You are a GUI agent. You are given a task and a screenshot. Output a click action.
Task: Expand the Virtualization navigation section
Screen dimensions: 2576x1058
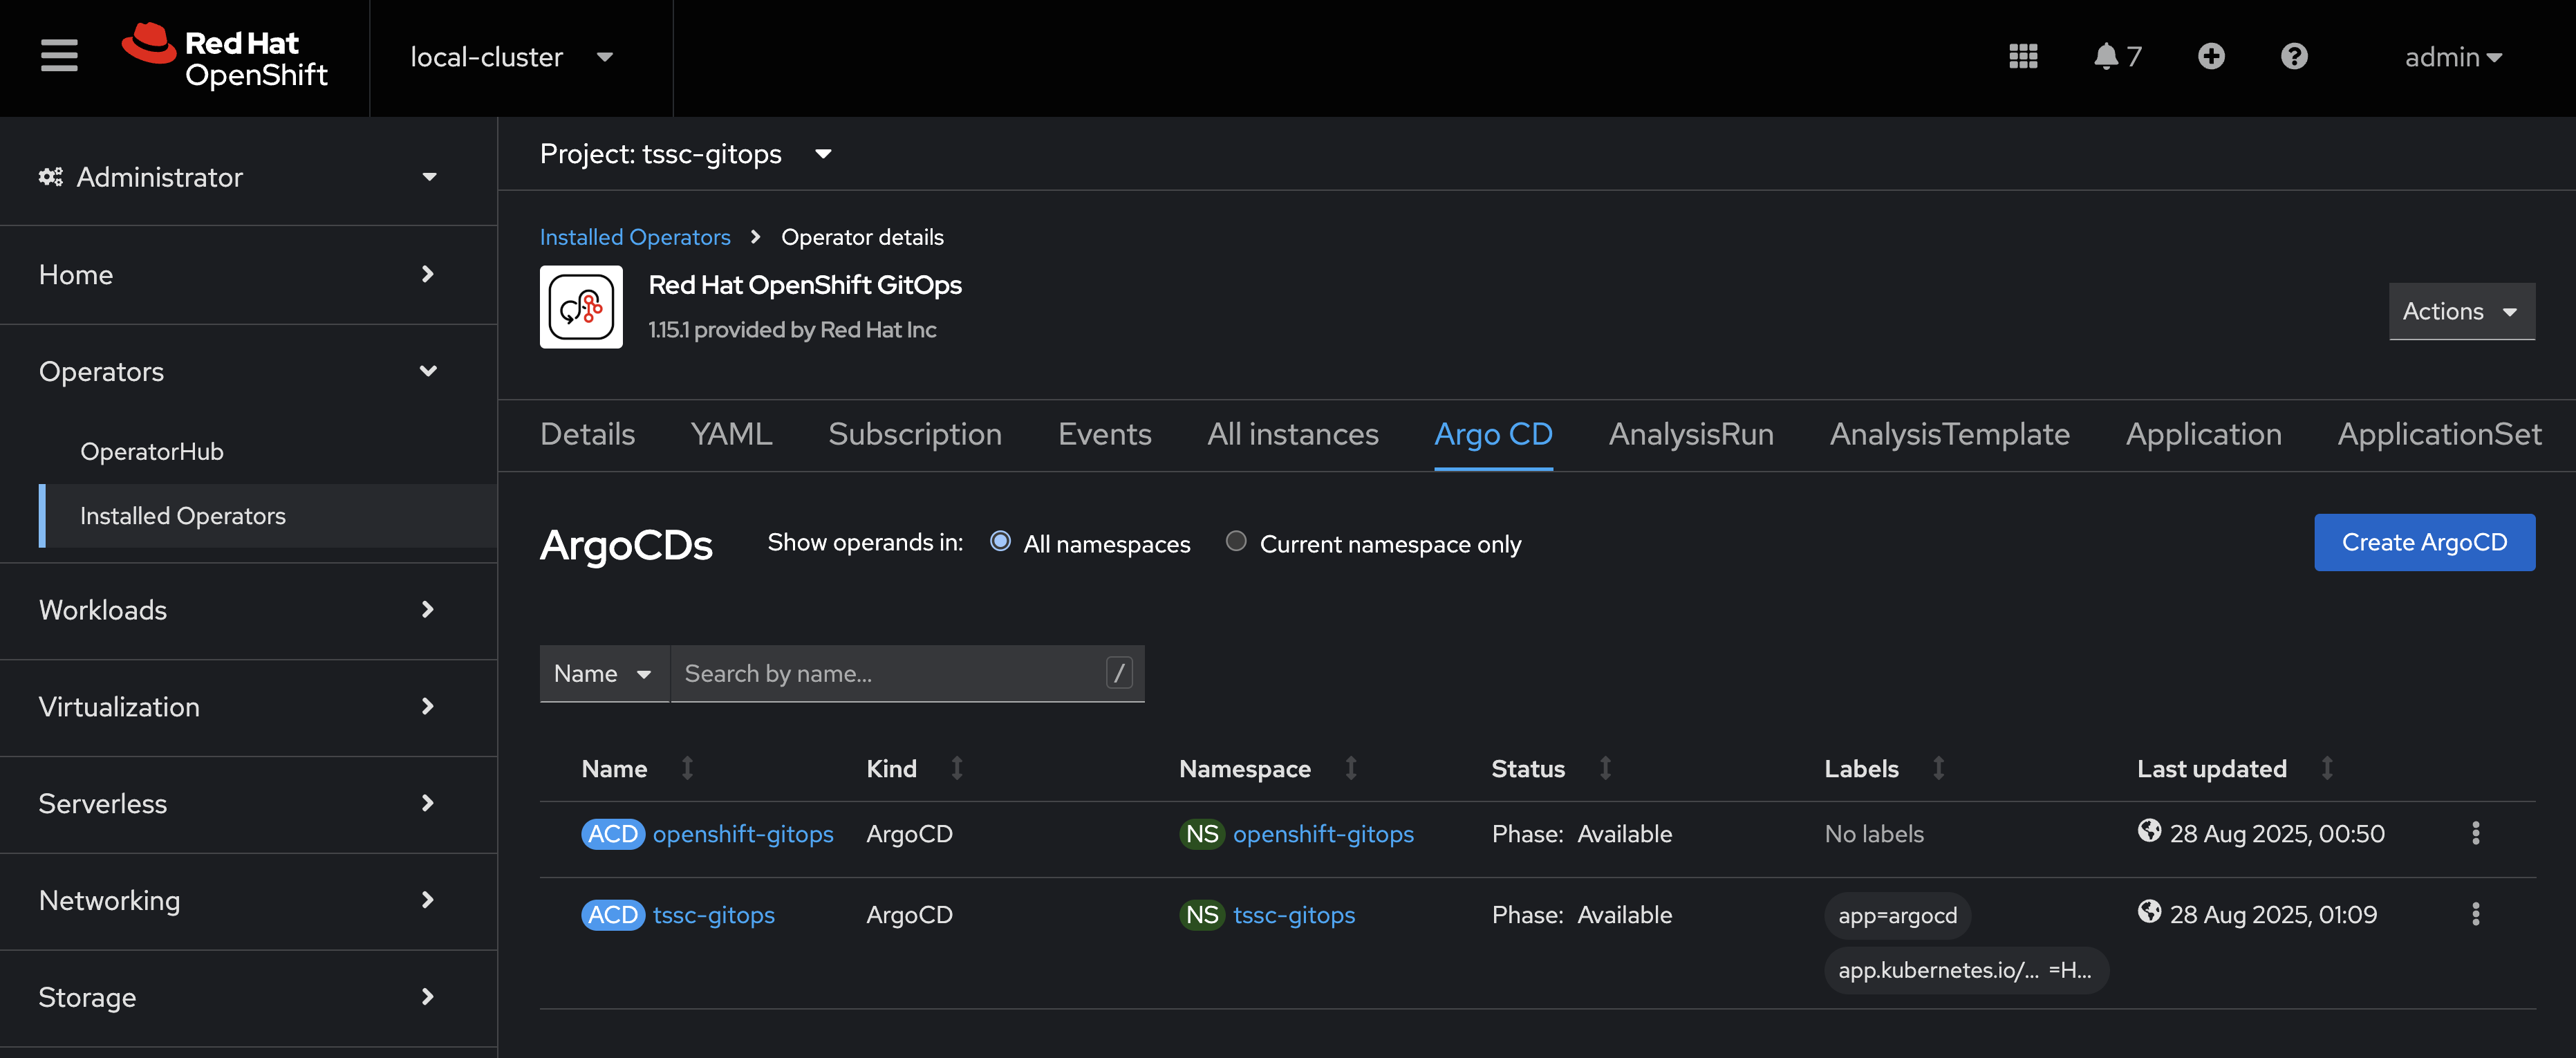coord(238,707)
